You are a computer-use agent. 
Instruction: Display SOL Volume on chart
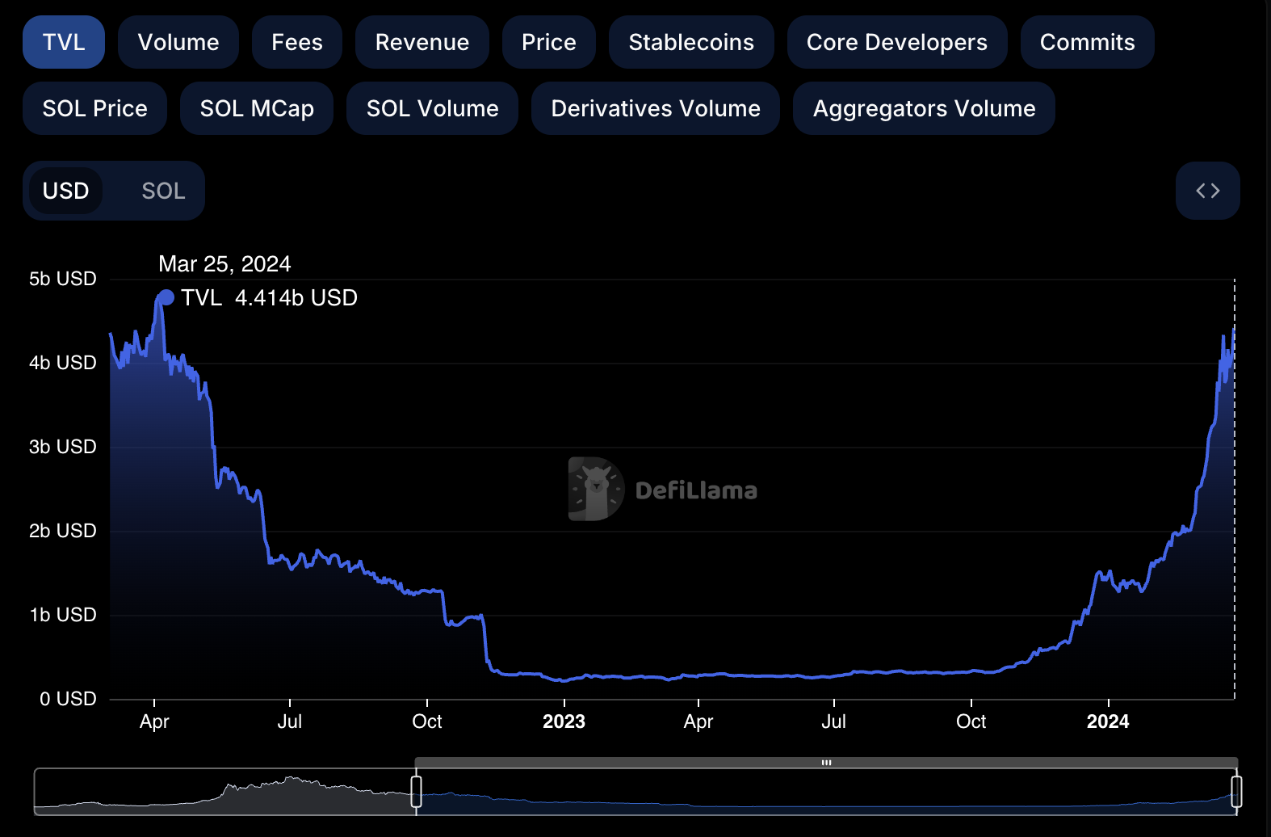click(432, 108)
